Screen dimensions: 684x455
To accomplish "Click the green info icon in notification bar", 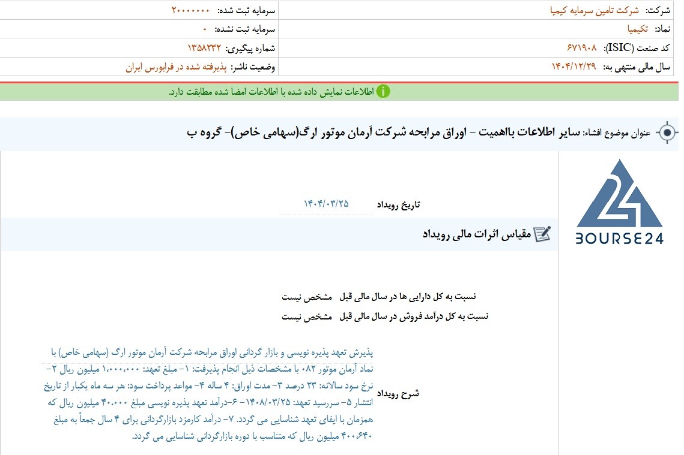I will point(383,92).
